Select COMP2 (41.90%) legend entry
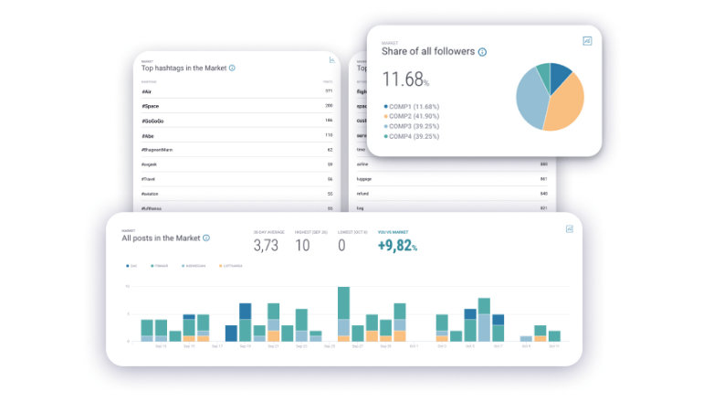 pos(413,116)
